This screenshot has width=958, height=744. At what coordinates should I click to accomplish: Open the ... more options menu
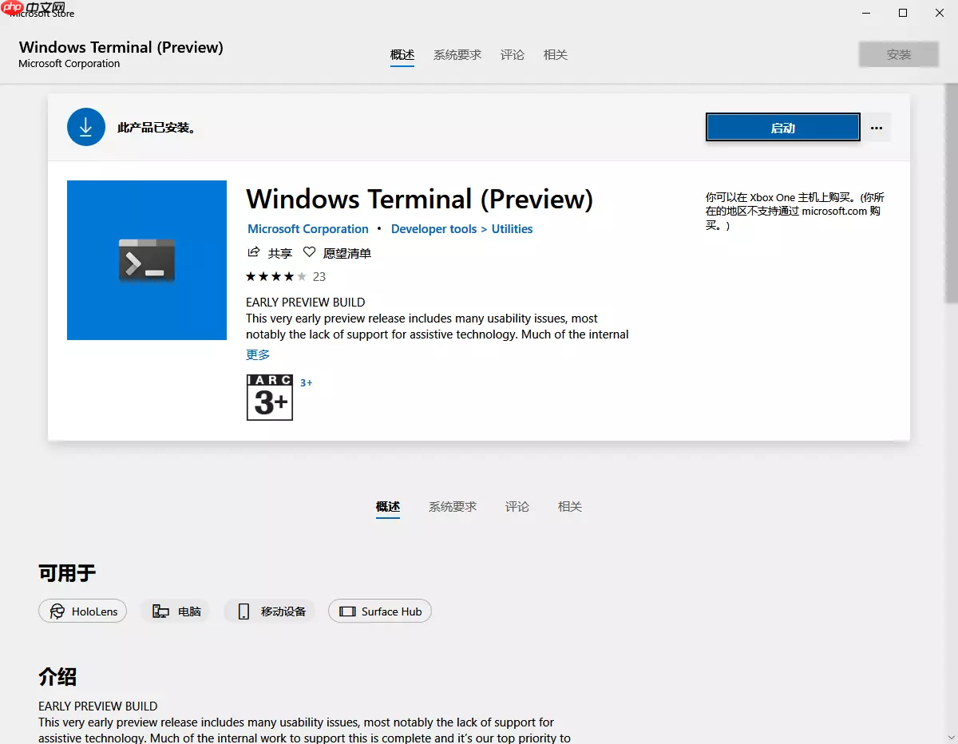click(x=876, y=127)
